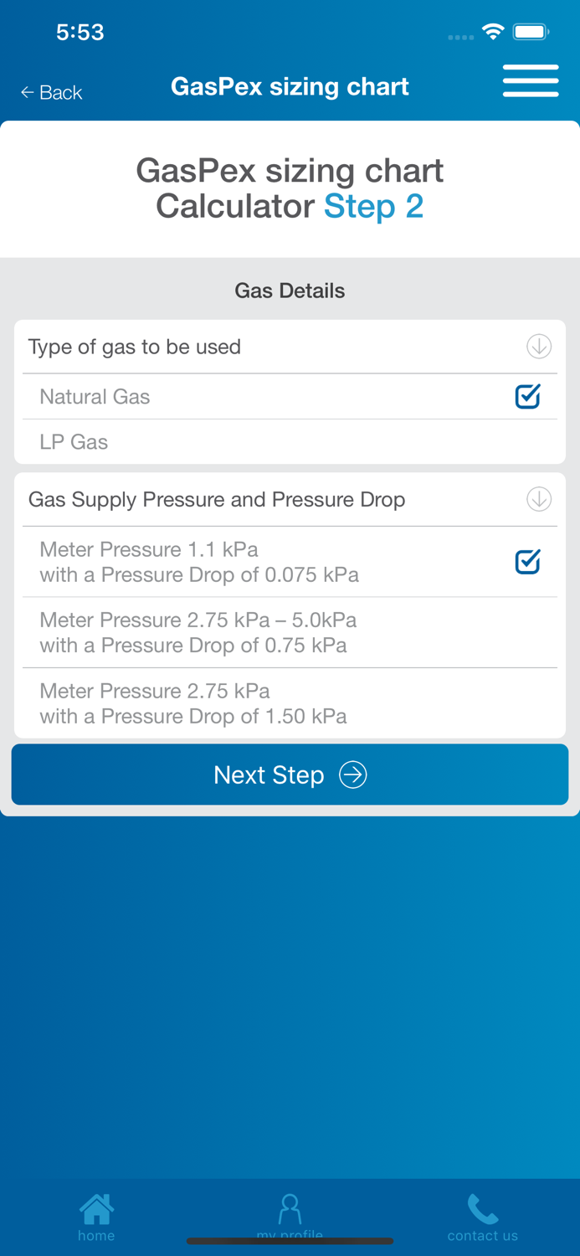Viewport: 580px width, 1256px height.
Task: Open my profile person icon
Action: click(290, 1210)
